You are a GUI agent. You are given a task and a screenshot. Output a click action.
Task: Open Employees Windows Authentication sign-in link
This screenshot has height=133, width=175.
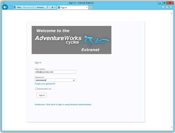63,104
